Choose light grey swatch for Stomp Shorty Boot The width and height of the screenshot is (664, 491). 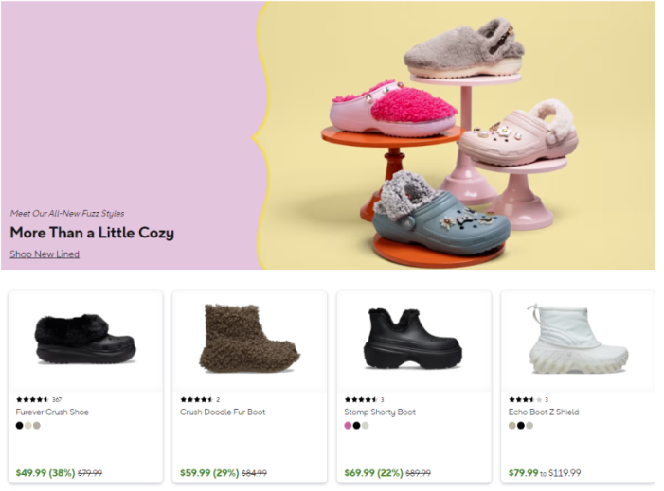tap(366, 425)
